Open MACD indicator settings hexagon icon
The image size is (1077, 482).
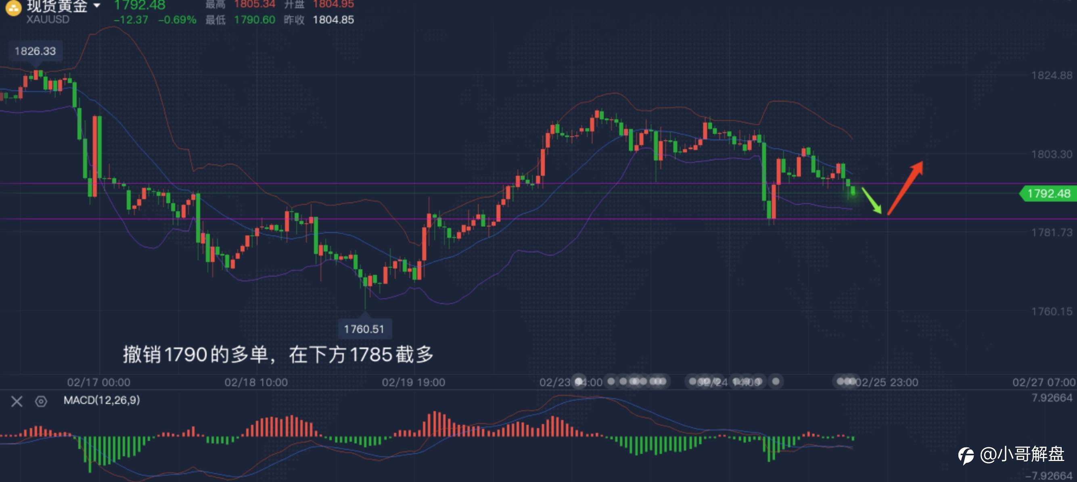point(41,401)
